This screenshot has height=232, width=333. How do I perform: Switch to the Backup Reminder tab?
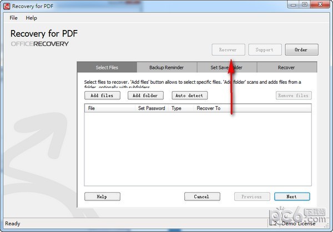(167, 67)
